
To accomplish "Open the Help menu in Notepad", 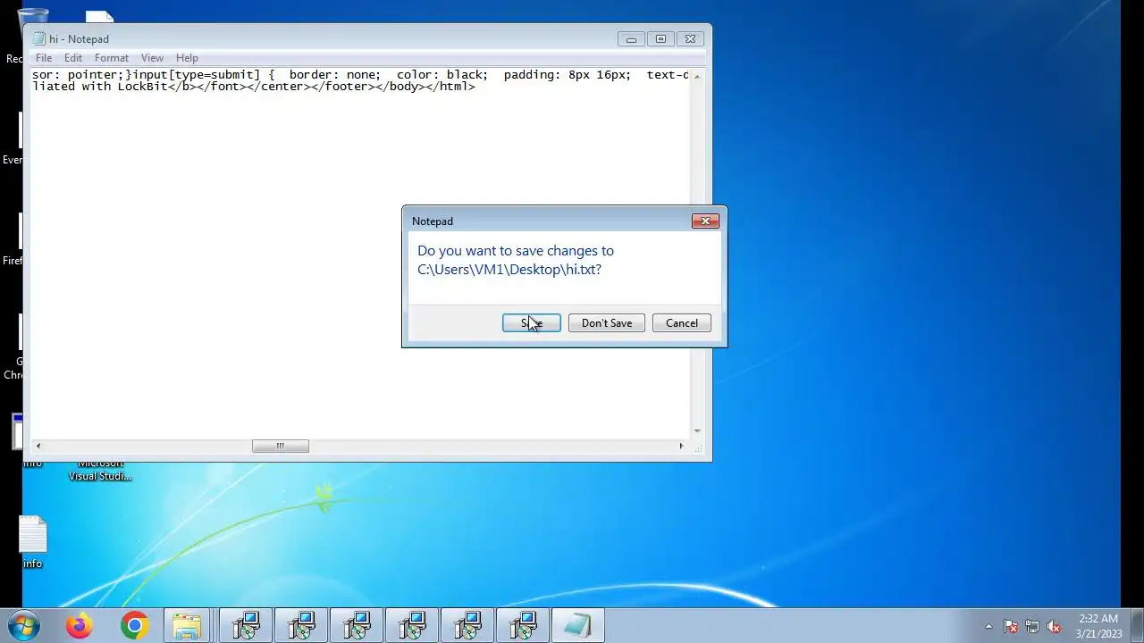I will (x=187, y=58).
